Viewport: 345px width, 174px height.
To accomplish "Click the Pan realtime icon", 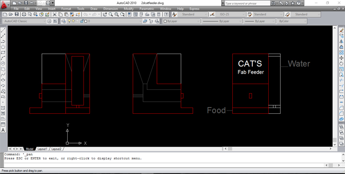I will (105, 14).
